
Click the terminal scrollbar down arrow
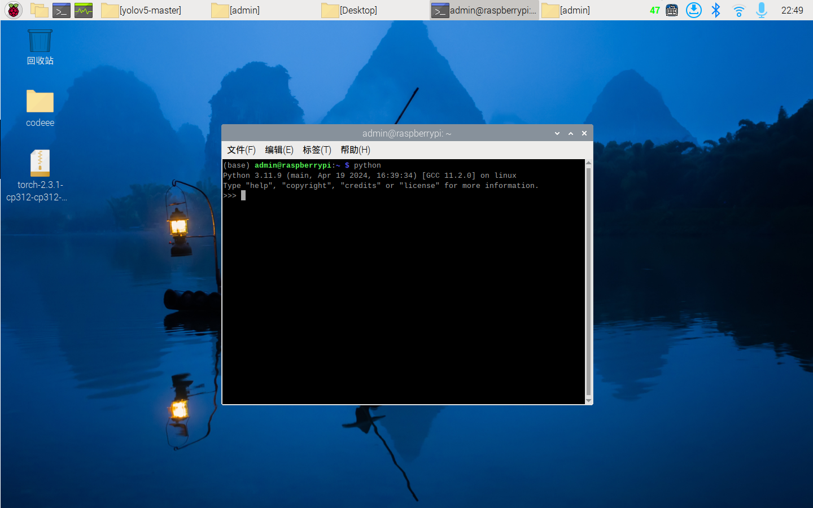[589, 401]
